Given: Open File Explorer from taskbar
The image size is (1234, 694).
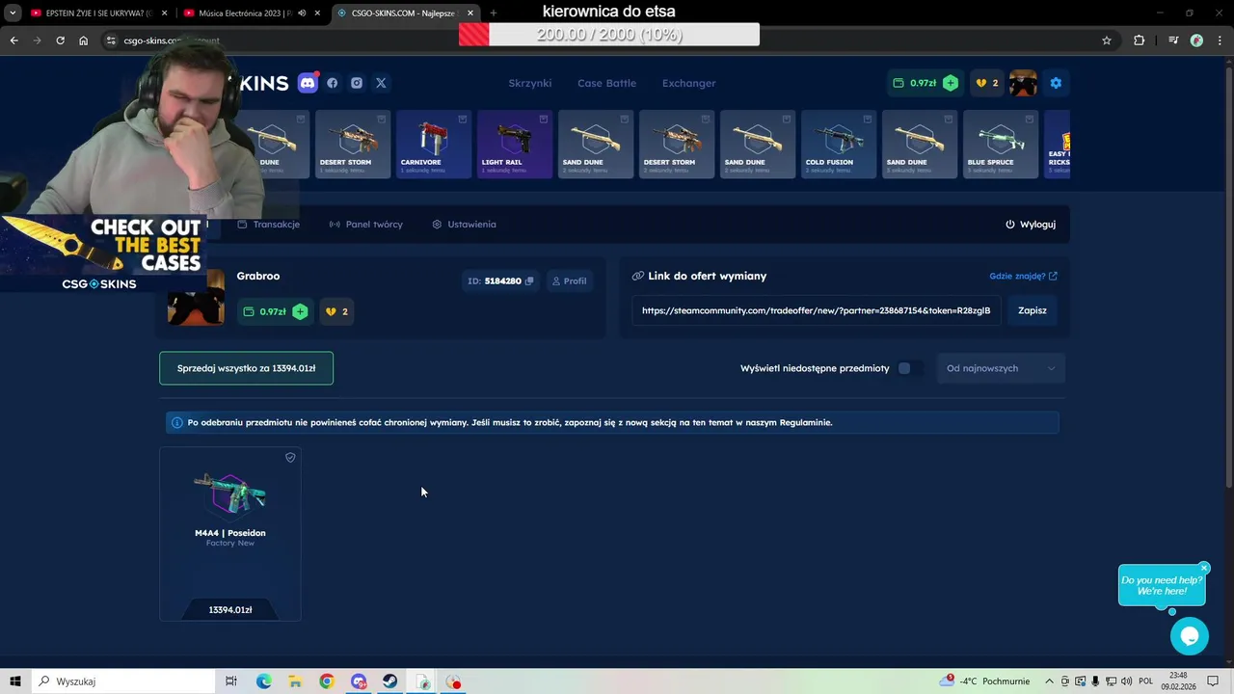Looking at the screenshot, I should click(295, 681).
